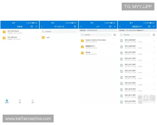Open the vol1 folder
157x125 pixels.
pos(59,37)
